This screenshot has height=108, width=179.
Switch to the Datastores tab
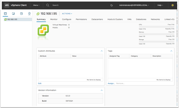tap(141, 19)
